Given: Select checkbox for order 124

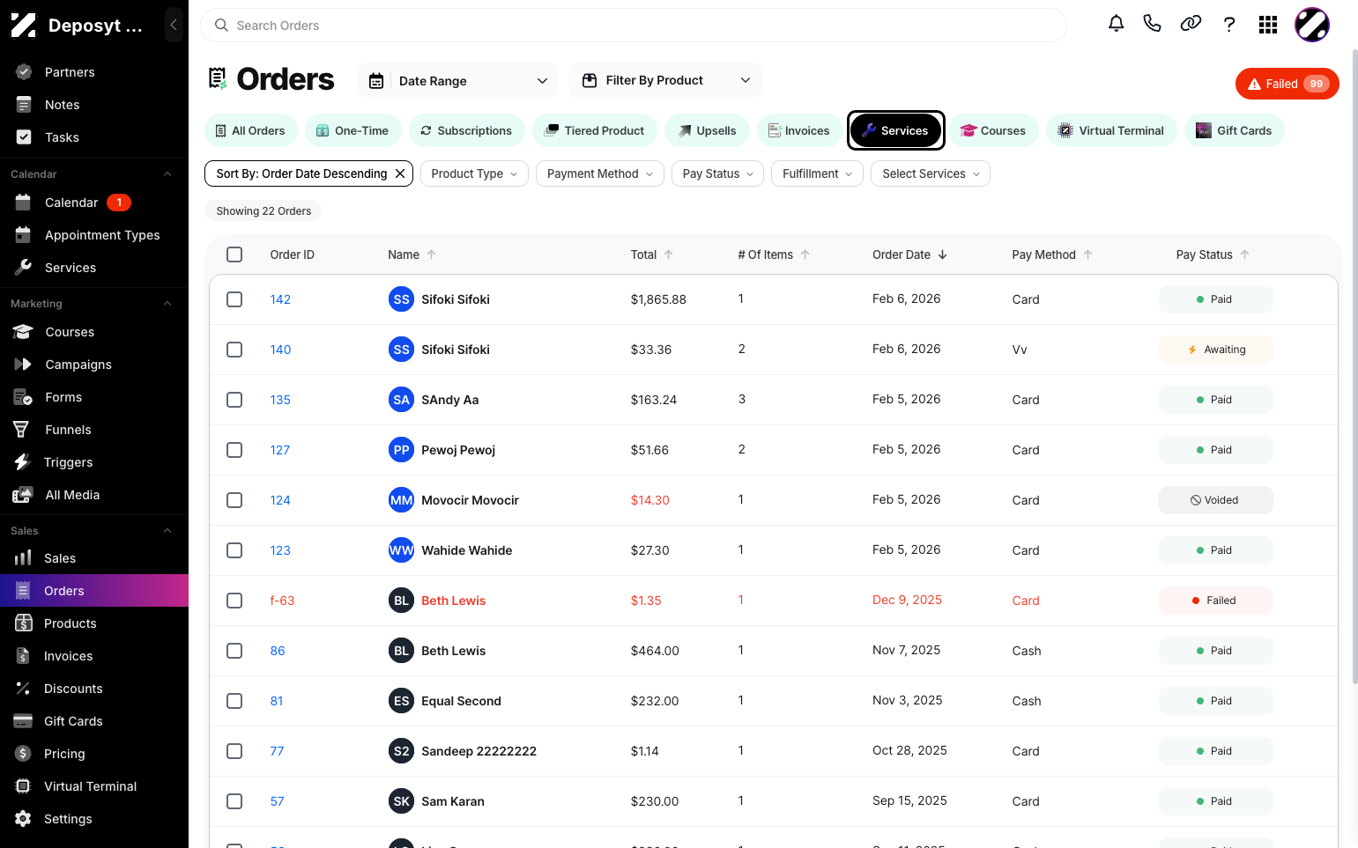Looking at the screenshot, I should 234,500.
